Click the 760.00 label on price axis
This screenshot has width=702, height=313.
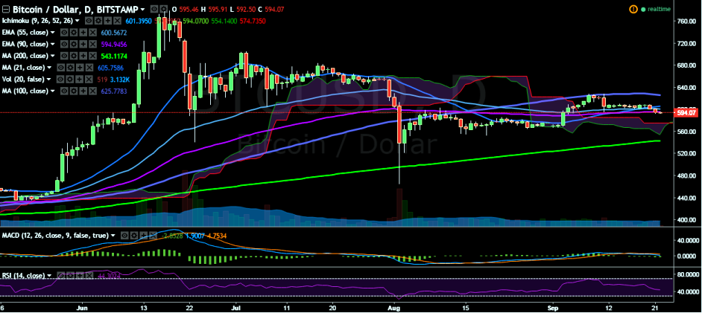(x=687, y=21)
